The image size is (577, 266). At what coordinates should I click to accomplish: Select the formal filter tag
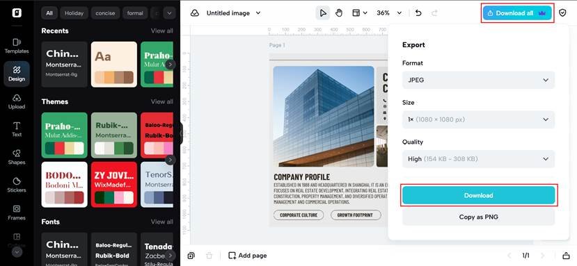pos(135,13)
